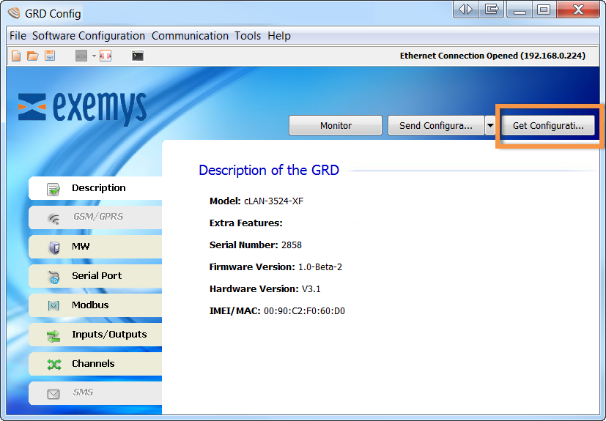Select the GSM/GPRS sidebar tab
This screenshot has width=606, height=421.
(95, 217)
